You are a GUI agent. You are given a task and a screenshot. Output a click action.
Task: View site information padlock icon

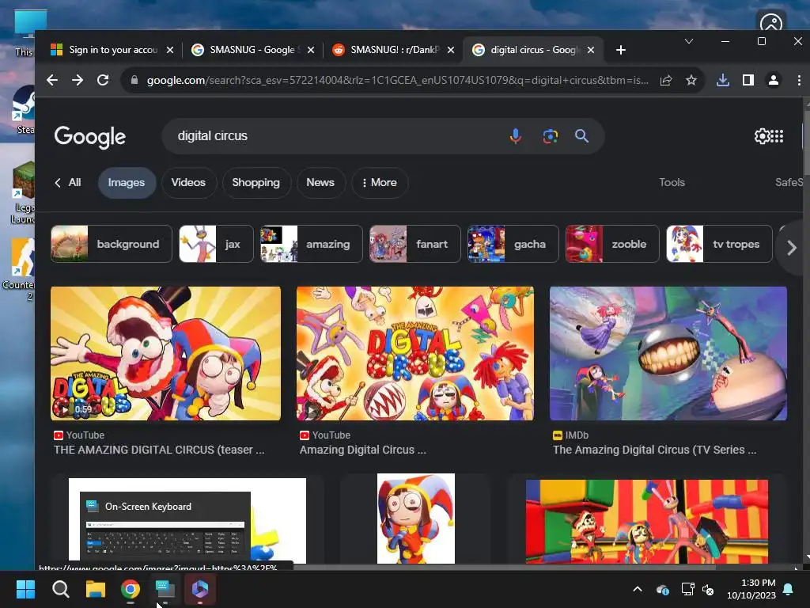pyautogui.click(x=134, y=80)
